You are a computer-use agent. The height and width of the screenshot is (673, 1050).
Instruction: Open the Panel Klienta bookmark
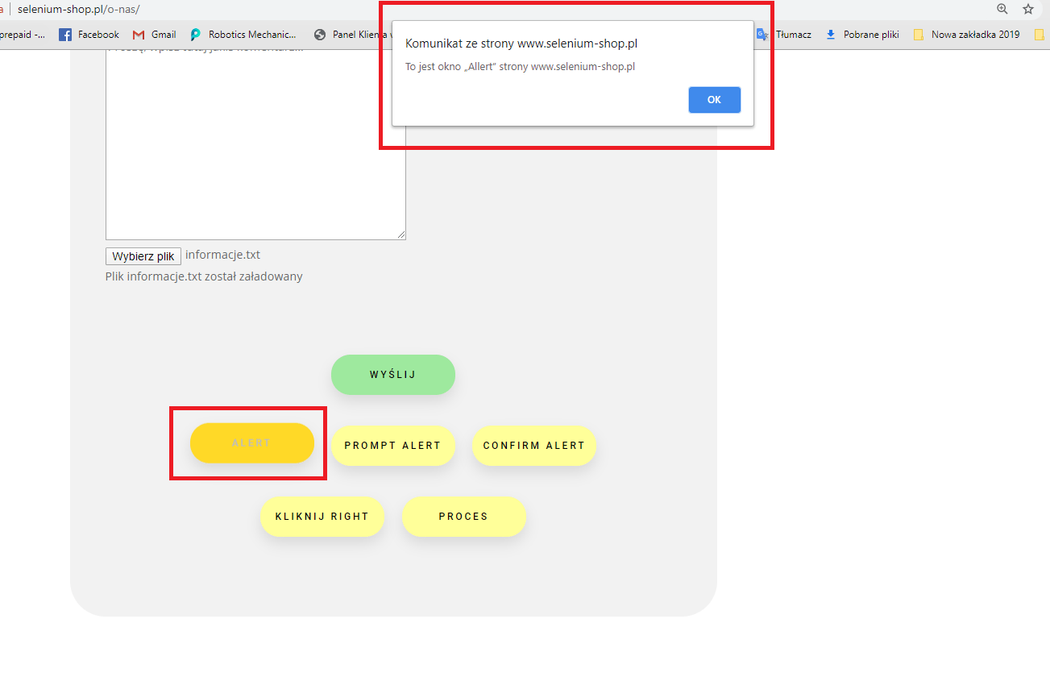coord(352,35)
